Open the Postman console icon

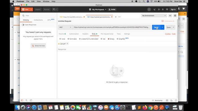(x=31, y=101)
